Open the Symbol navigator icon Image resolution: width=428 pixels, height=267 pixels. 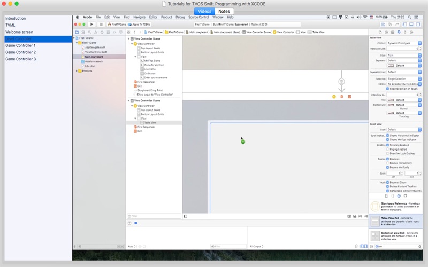coord(83,32)
